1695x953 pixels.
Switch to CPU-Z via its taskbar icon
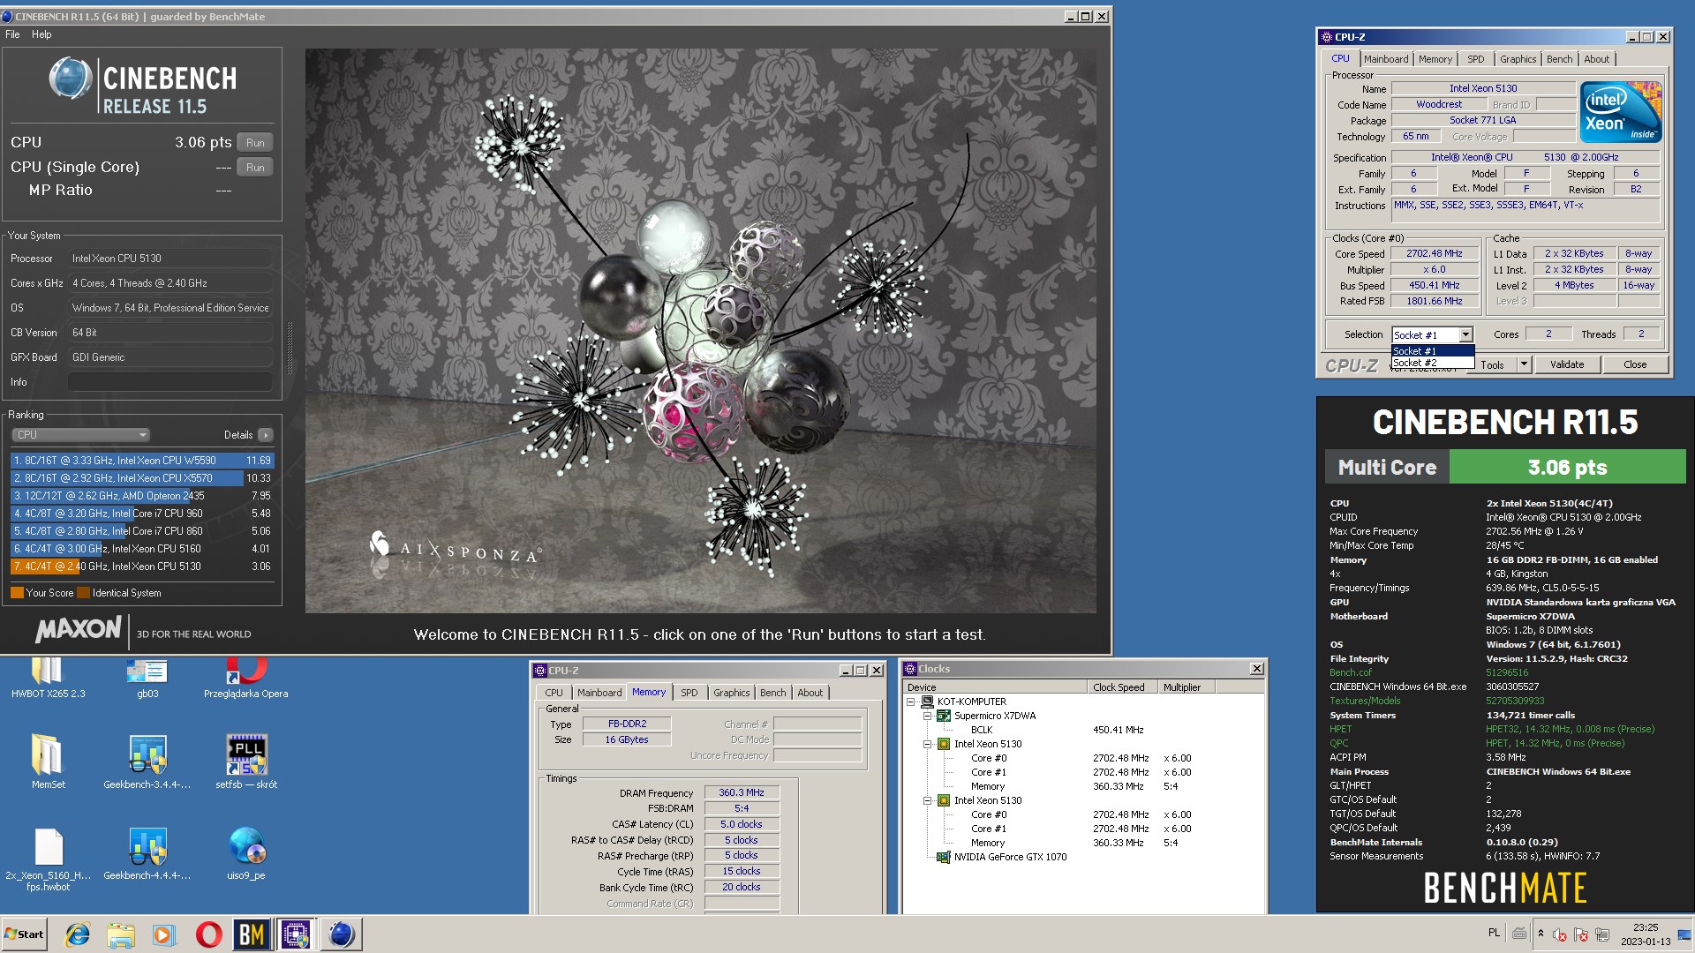click(296, 934)
